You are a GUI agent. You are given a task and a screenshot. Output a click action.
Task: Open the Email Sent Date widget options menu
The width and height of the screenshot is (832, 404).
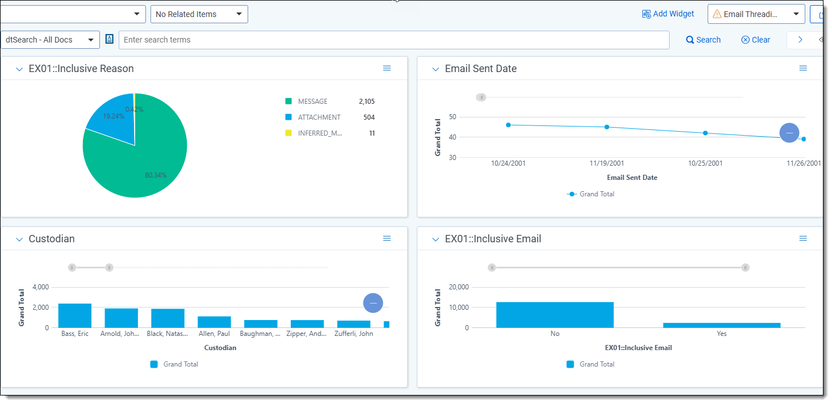coord(803,68)
